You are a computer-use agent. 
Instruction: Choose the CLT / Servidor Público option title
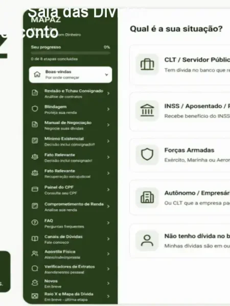pyautogui.click(x=197, y=60)
